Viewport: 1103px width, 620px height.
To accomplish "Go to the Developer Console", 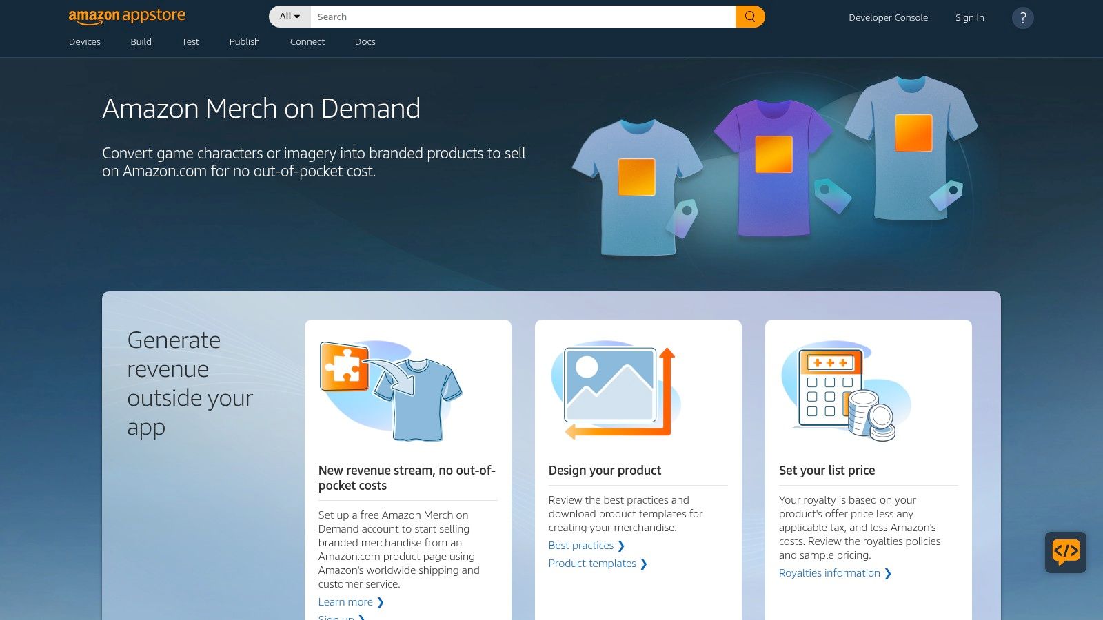I will coord(888,17).
